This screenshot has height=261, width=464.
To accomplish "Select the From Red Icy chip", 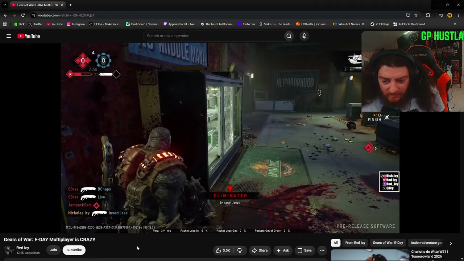I will click(x=355, y=243).
